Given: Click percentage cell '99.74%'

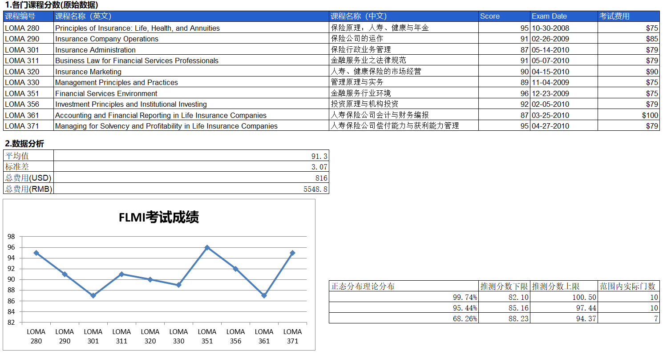Looking at the screenshot, I should tap(404, 297).
